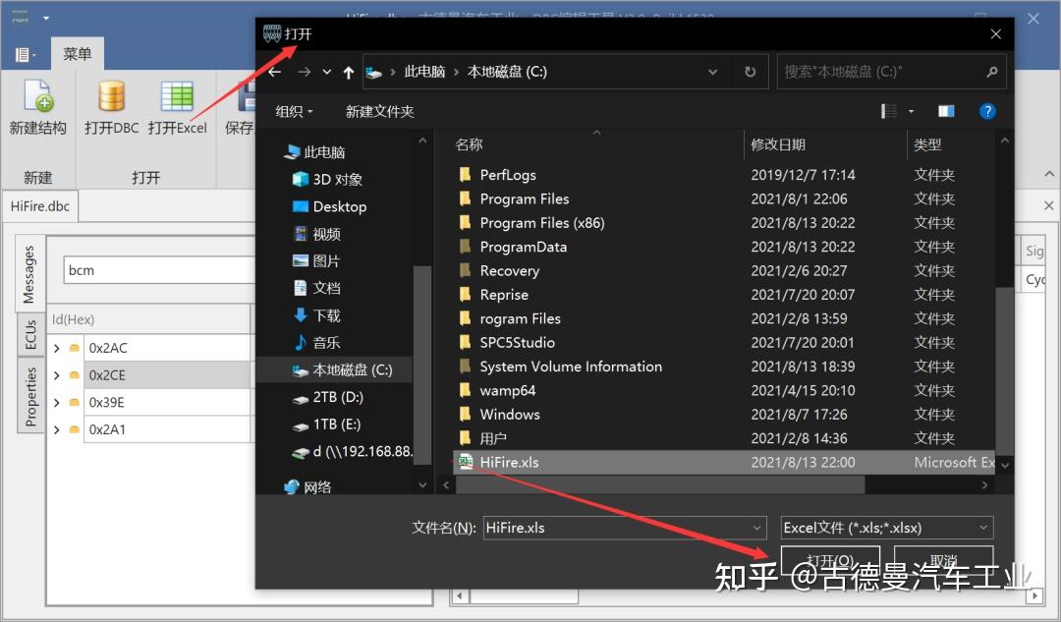Expand the 组织 dropdown menu
The width and height of the screenshot is (1061, 622).
293,111
